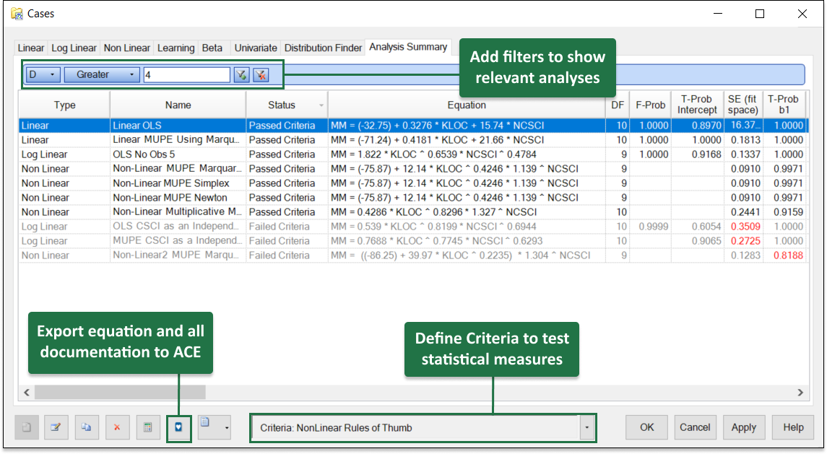This screenshot has height=454, width=827.
Task: Go to the Learning tab
Action: click(176, 48)
